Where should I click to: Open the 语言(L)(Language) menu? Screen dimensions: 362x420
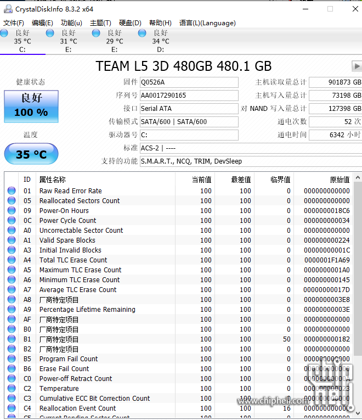(x=207, y=23)
